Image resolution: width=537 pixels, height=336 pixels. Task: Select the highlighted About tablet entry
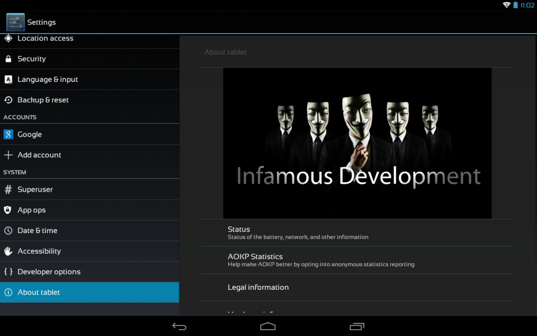(x=89, y=292)
